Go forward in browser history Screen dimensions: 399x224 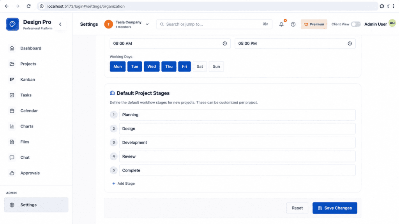pyautogui.click(x=18, y=6)
